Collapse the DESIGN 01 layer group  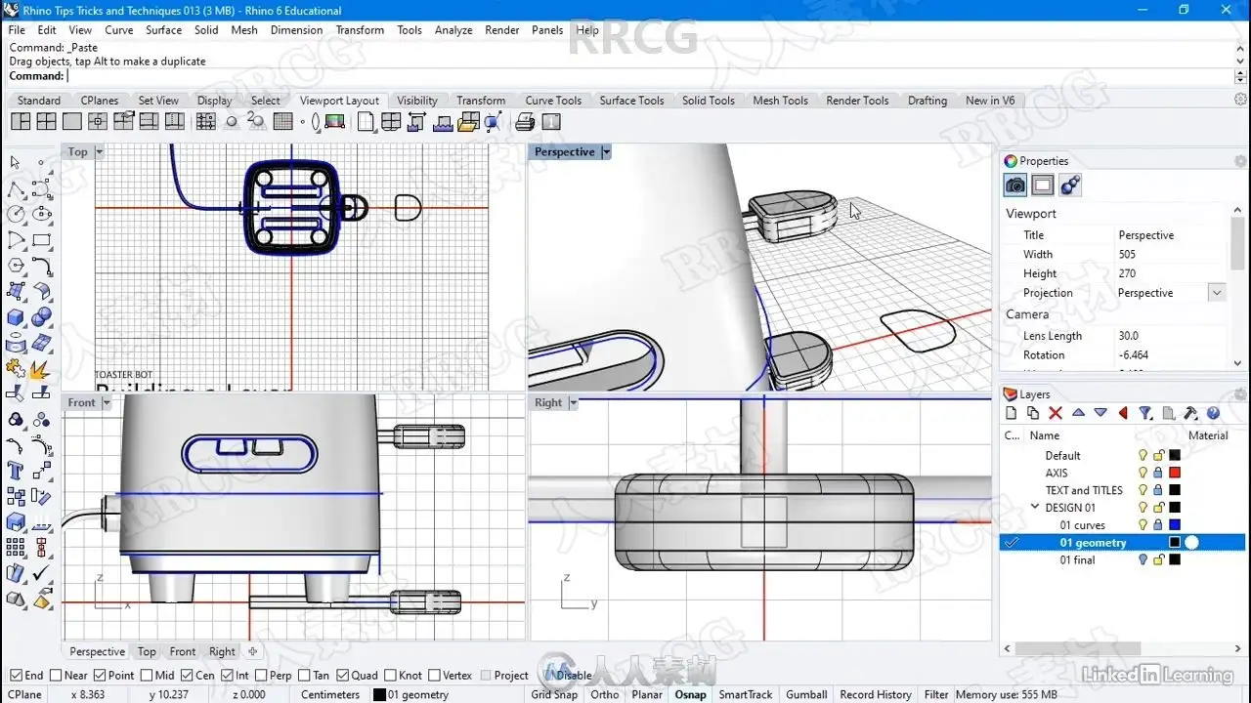click(x=1035, y=508)
